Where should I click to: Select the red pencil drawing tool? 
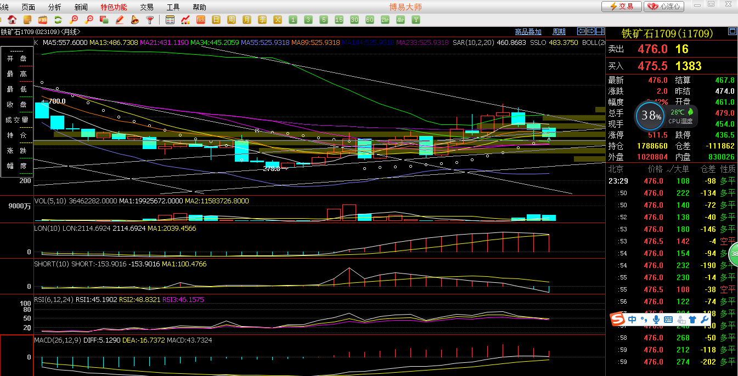[120, 20]
